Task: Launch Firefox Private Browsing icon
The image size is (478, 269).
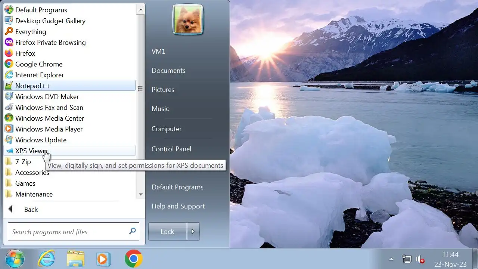Action: [x=9, y=42]
